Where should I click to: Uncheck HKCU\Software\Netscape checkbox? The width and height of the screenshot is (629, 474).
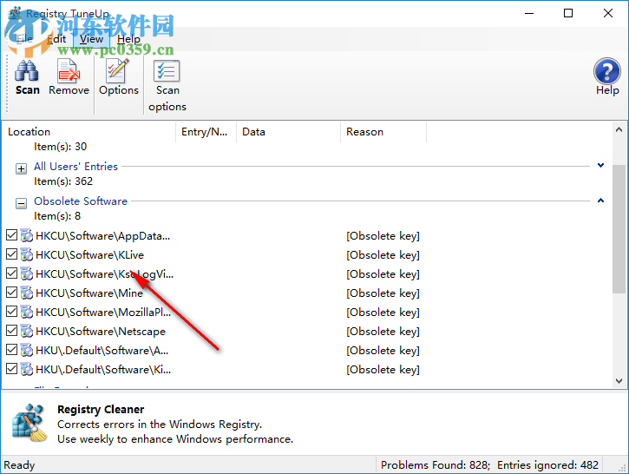pos(11,331)
